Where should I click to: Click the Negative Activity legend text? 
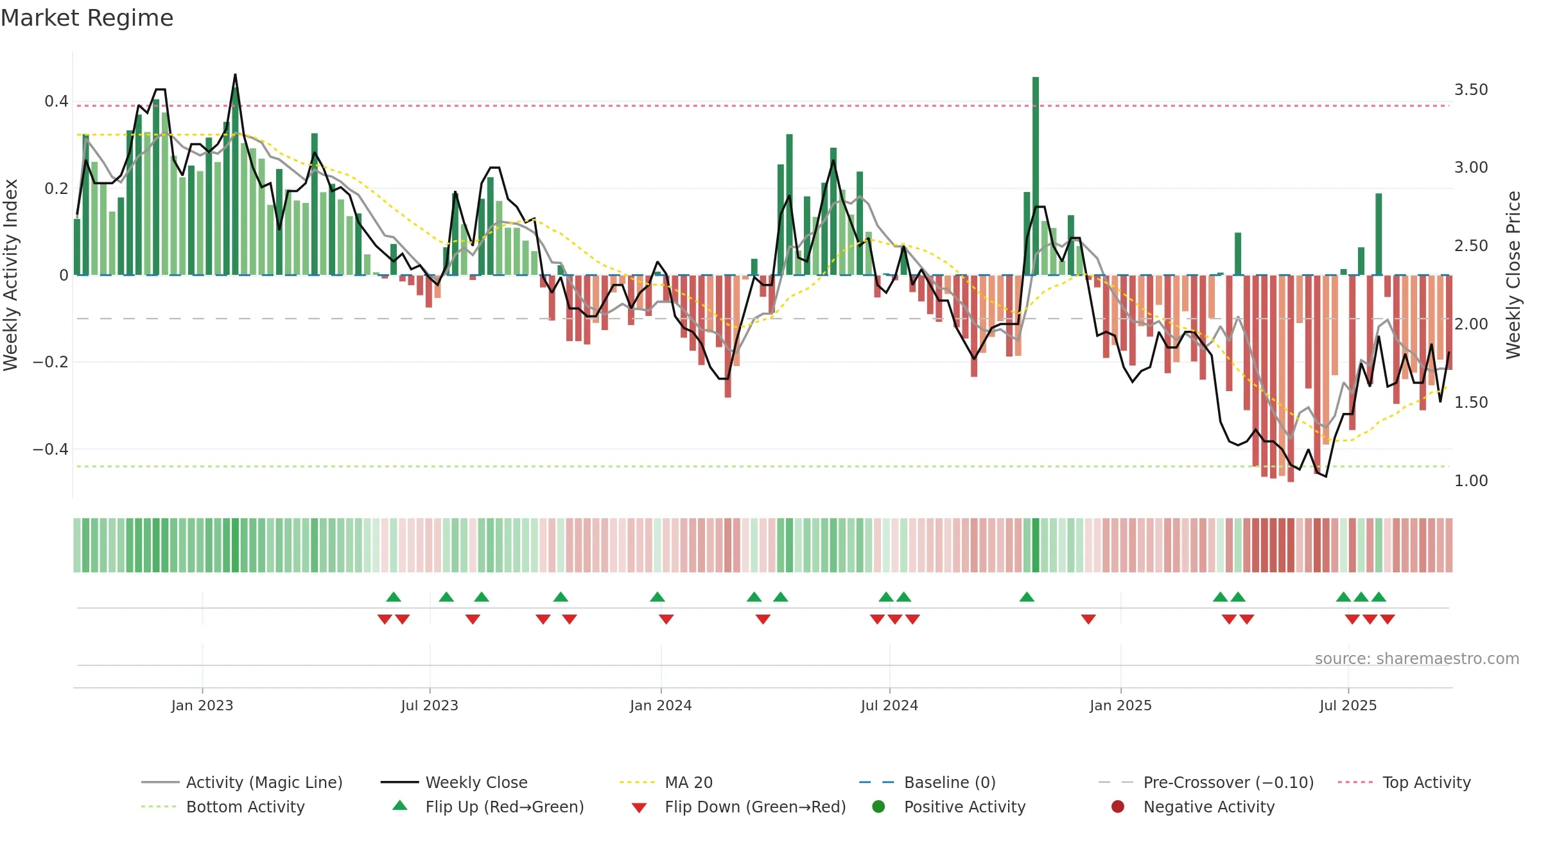click(1209, 807)
